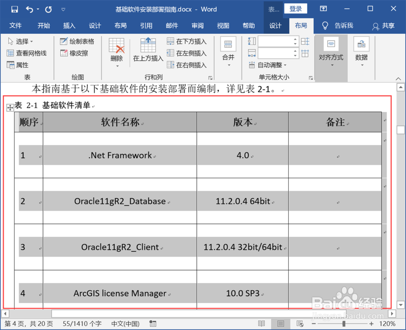Click the 共享 share button
This screenshot has height=330, width=406.
pyautogui.click(x=384, y=26)
